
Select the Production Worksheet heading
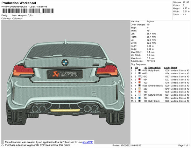click(19, 3)
